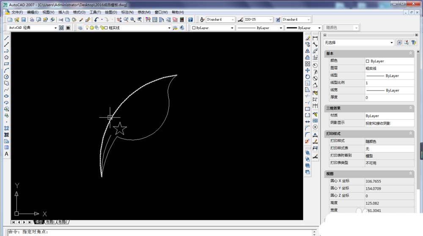Open the Help question mark icon

click(x=190, y=20)
